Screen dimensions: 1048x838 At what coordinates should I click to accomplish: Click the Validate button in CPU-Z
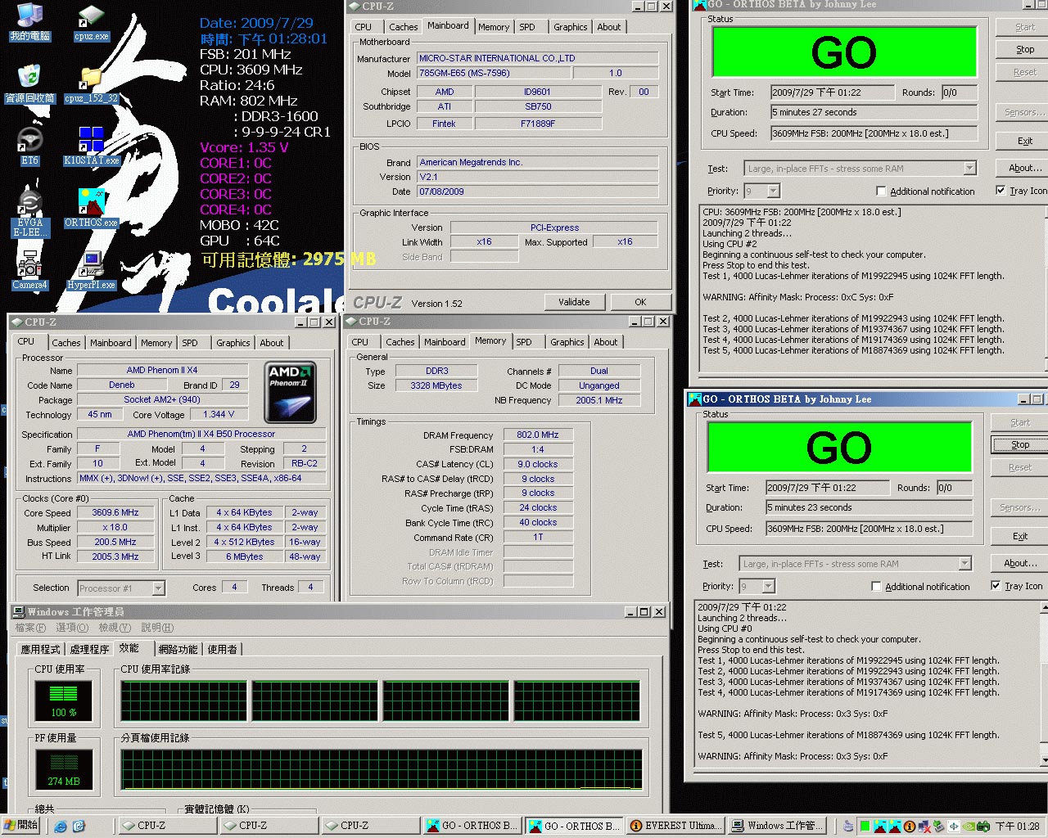[574, 302]
